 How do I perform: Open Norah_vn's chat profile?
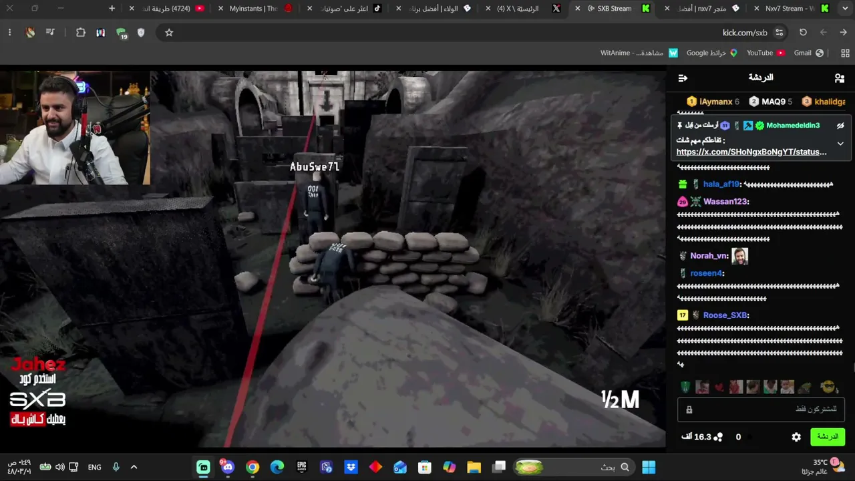708,256
